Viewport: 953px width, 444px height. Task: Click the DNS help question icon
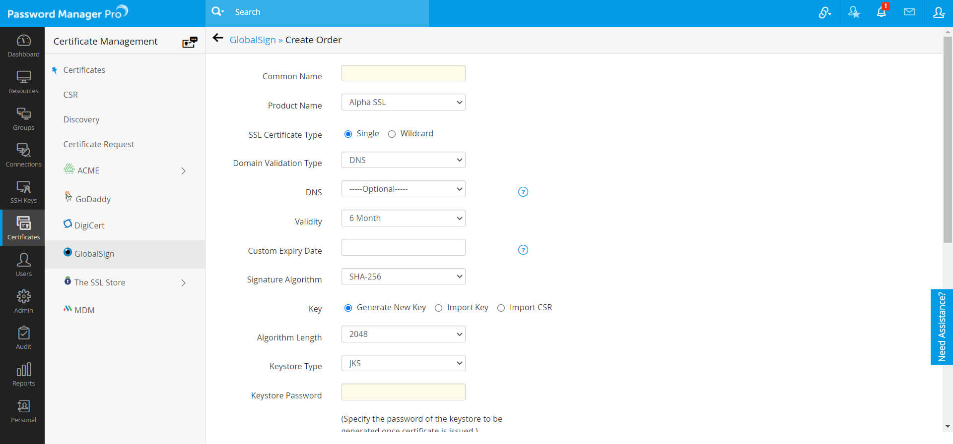pos(523,192)
